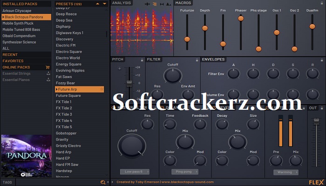Click the Filter Cutoff knob

(173, 75)
